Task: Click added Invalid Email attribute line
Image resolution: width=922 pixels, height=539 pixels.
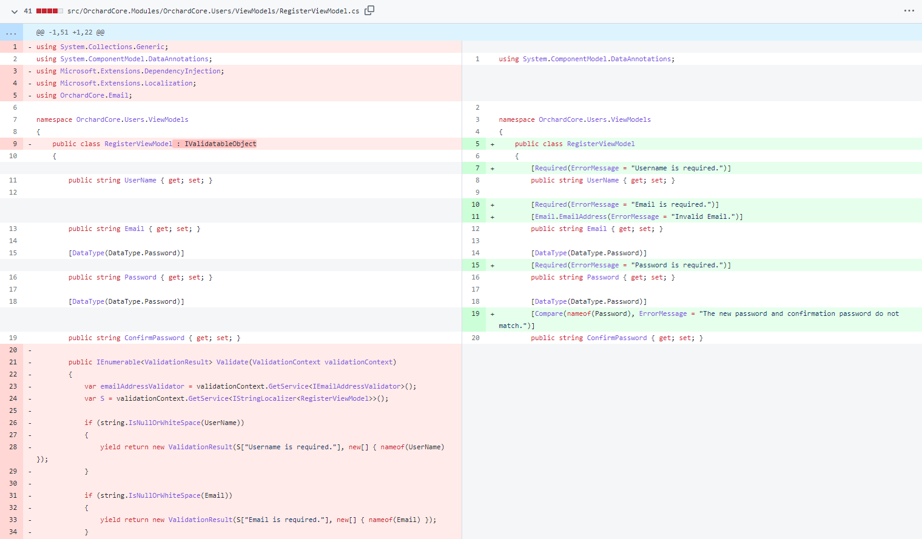Action: (x=637, y=216)
